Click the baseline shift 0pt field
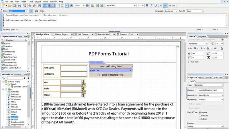 coord(198,53)
